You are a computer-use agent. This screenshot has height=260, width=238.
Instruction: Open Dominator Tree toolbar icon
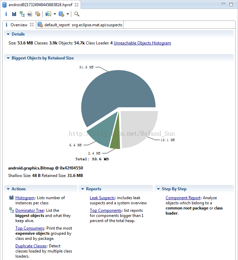pos(22,14)
